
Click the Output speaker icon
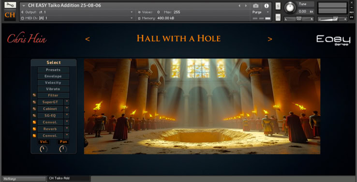[22, 12]
